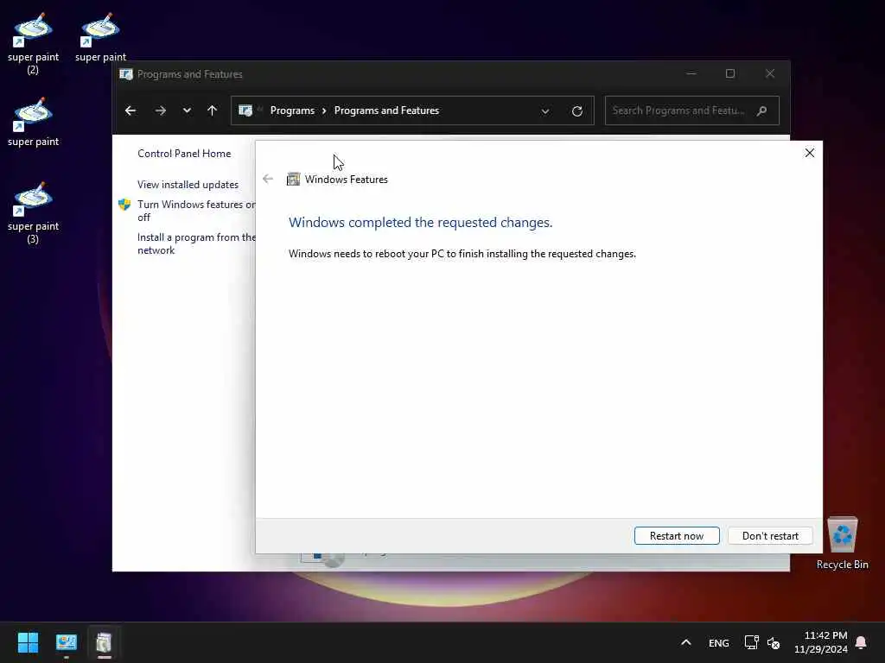Expand recent locations dropdown arrow

[187, 110]
